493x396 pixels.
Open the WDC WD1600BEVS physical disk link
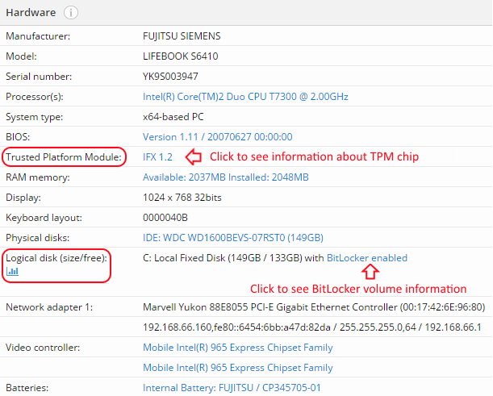233,238
